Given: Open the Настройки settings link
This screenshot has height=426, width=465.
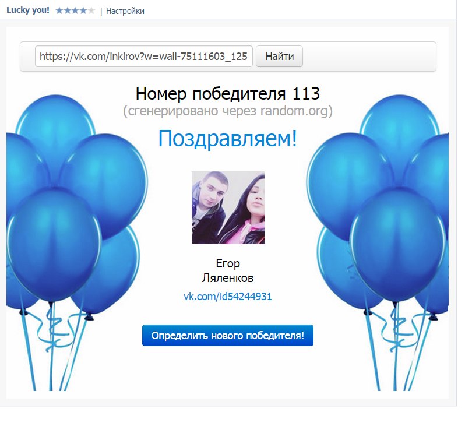Looking at the screenshot, I should [125, 11].
